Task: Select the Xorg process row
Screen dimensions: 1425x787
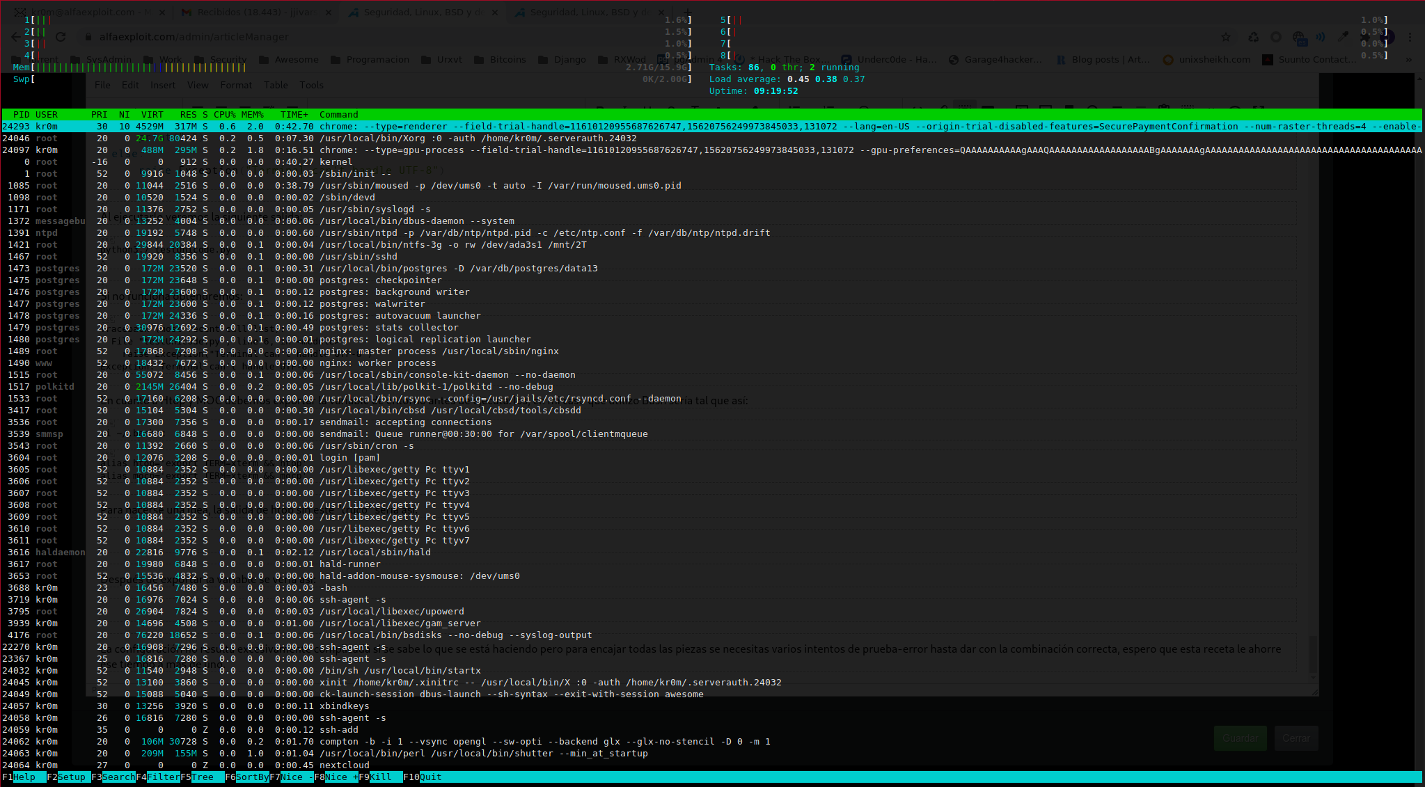Action: tap(418, 138)
